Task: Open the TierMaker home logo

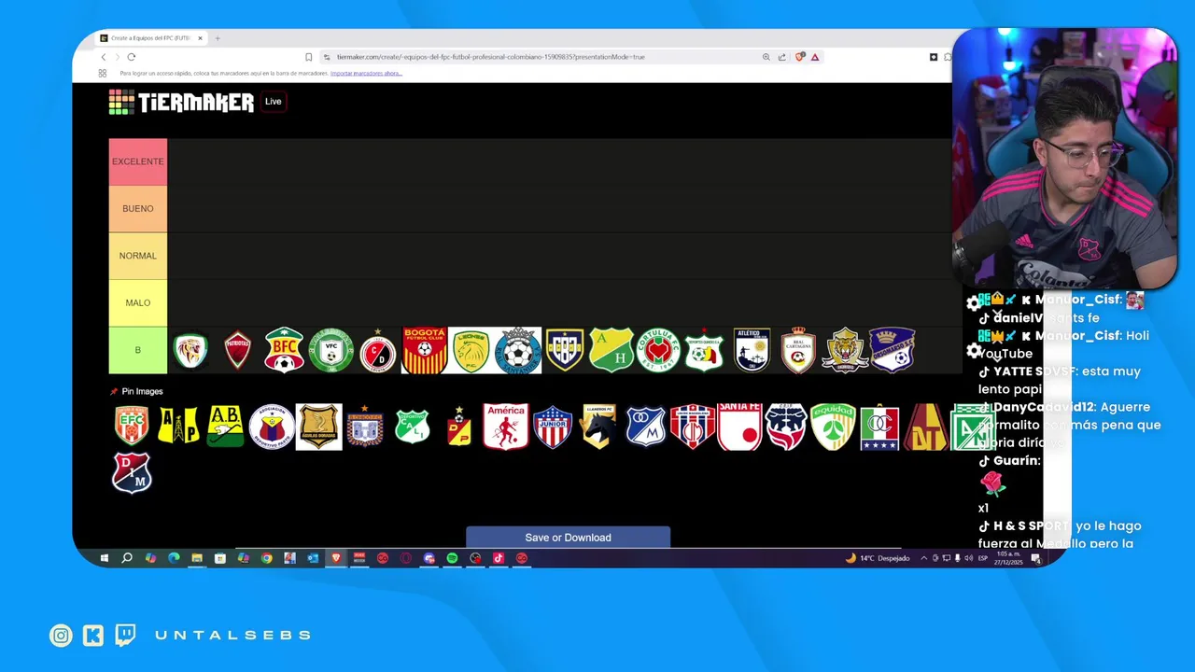Action: (x=181, y=102)
